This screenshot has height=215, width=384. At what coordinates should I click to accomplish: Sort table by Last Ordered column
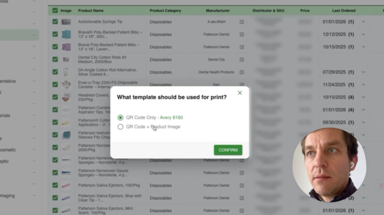point(343,10)
